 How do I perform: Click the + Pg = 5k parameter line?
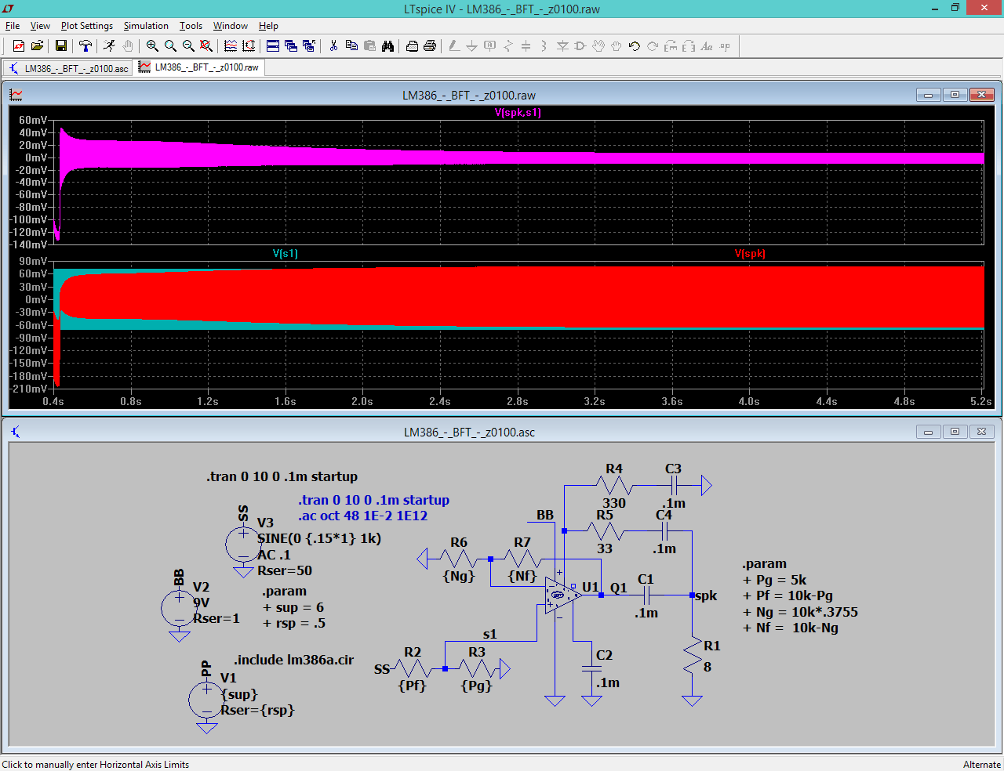(x=774, y=580)
